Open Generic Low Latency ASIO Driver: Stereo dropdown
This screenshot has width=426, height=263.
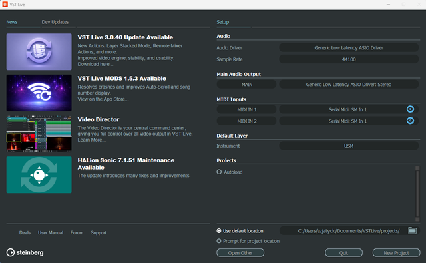coord(349,84)
